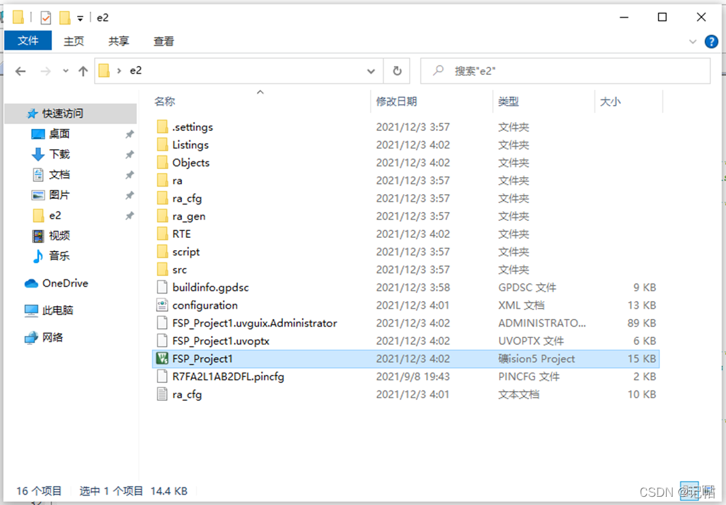Open 视频 in the sidebar

(59, 236)
